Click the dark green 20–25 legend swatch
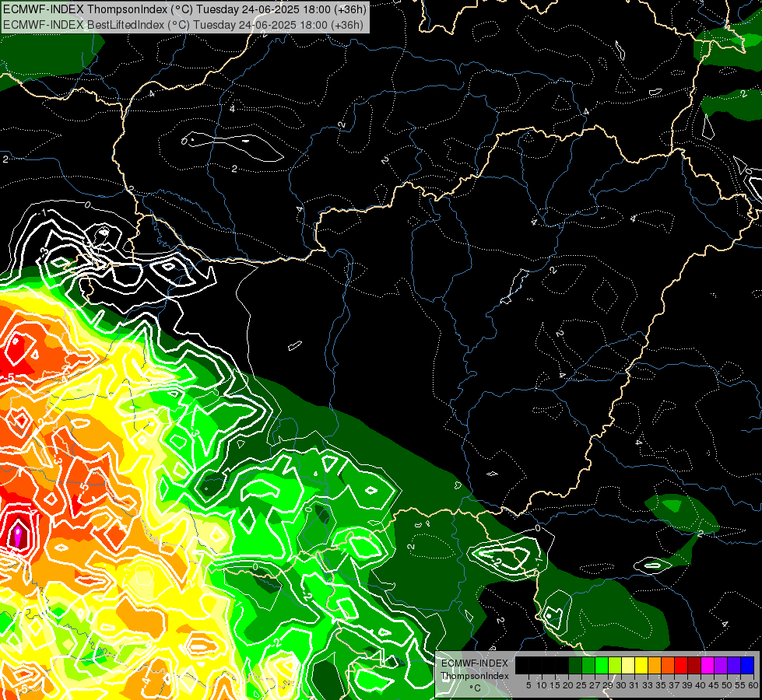Screen dimensions: 762x700 pyautogui.click(x=575, y=665)
